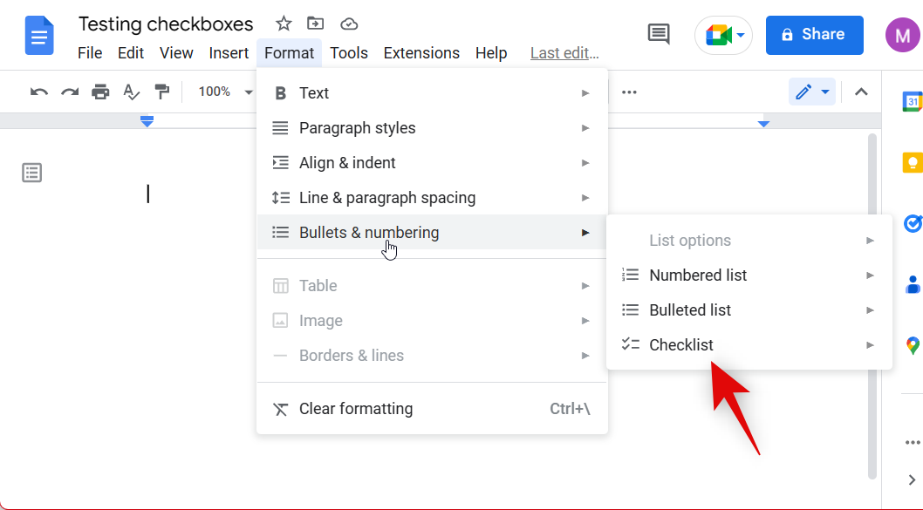Click the Undo icon
This screenshot has width=923, height=510.
pyautogui.click(x=38, y=91)
